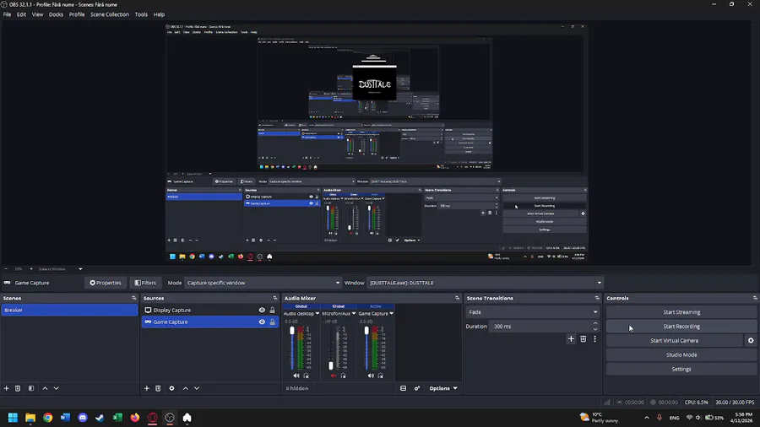Screen dimensions: 760x427
Task: Open scene filters icon in Scenes panel
Action: point(31,388)
